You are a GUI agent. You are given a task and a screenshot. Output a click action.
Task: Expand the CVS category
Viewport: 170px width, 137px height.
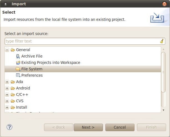coord(7,101)
